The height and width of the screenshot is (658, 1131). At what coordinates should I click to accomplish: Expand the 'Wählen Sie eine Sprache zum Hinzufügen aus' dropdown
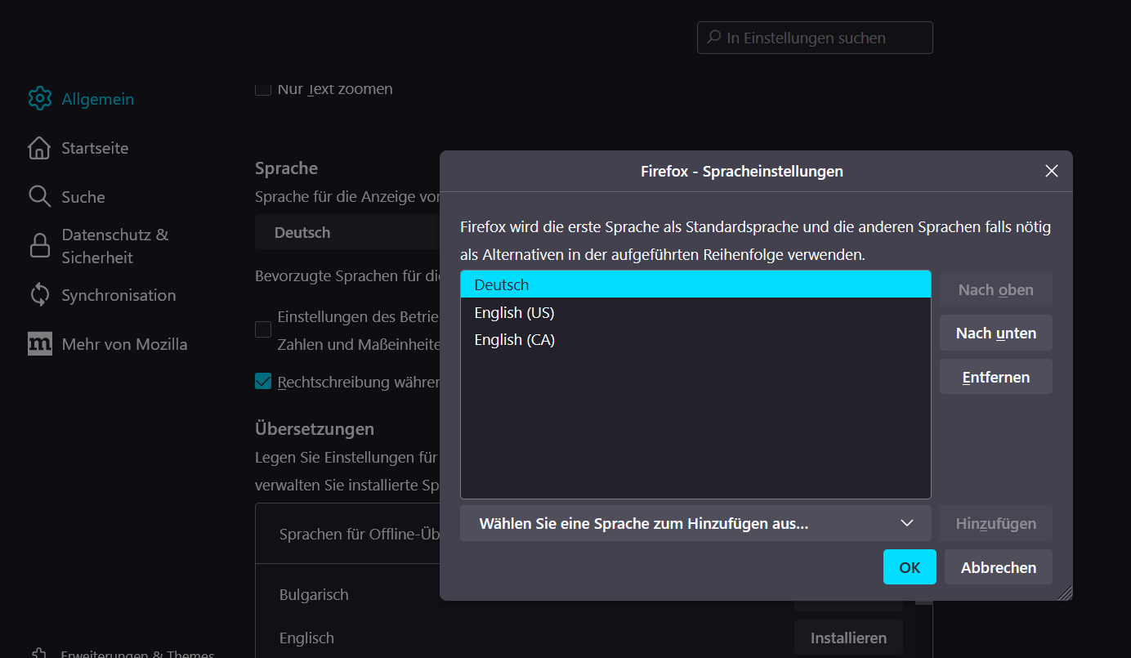695,523
